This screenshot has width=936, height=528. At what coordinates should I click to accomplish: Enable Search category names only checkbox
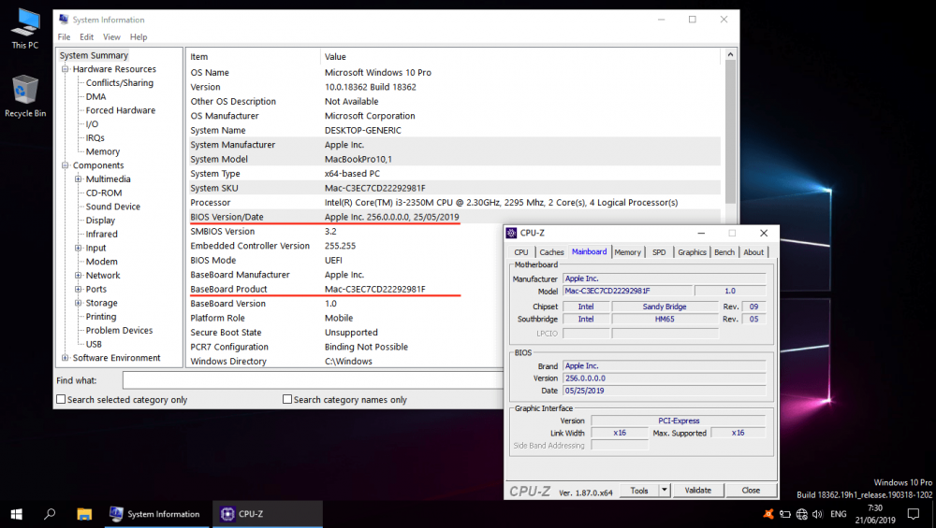click(287, 399)
